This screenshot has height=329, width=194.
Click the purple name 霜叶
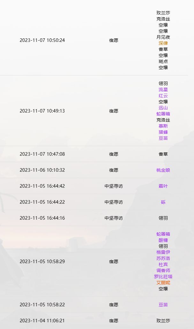163,186
